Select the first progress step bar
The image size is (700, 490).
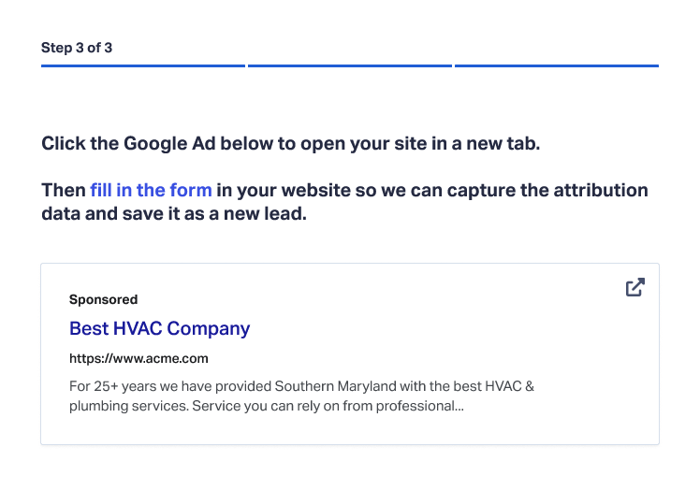point(143,66)
